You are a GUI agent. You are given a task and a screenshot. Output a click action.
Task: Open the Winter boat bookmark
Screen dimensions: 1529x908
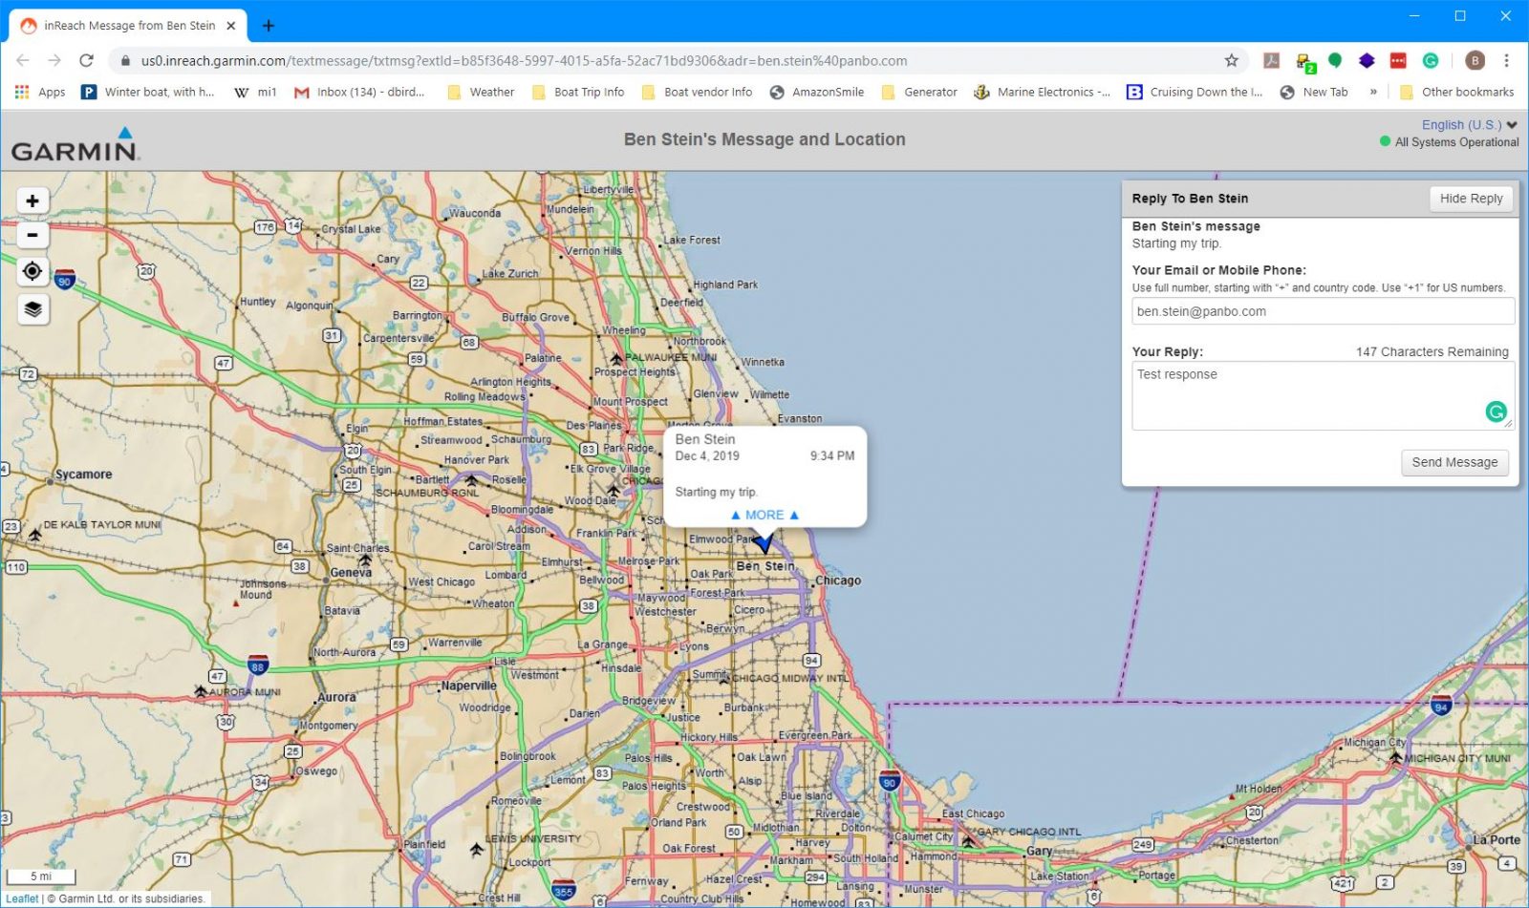pos(148,92)
